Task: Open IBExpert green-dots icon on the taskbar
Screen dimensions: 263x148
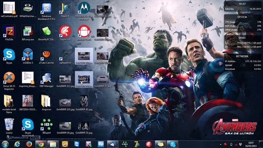Action: (x=125, y=144)
